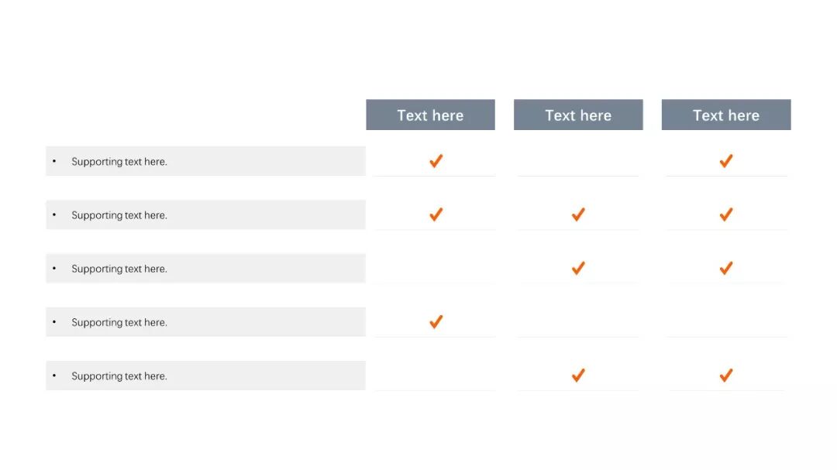The height and width of the screenshot is (470, 837).
Task: Select the middle "Text here" column header
Action: click(578, 115)
